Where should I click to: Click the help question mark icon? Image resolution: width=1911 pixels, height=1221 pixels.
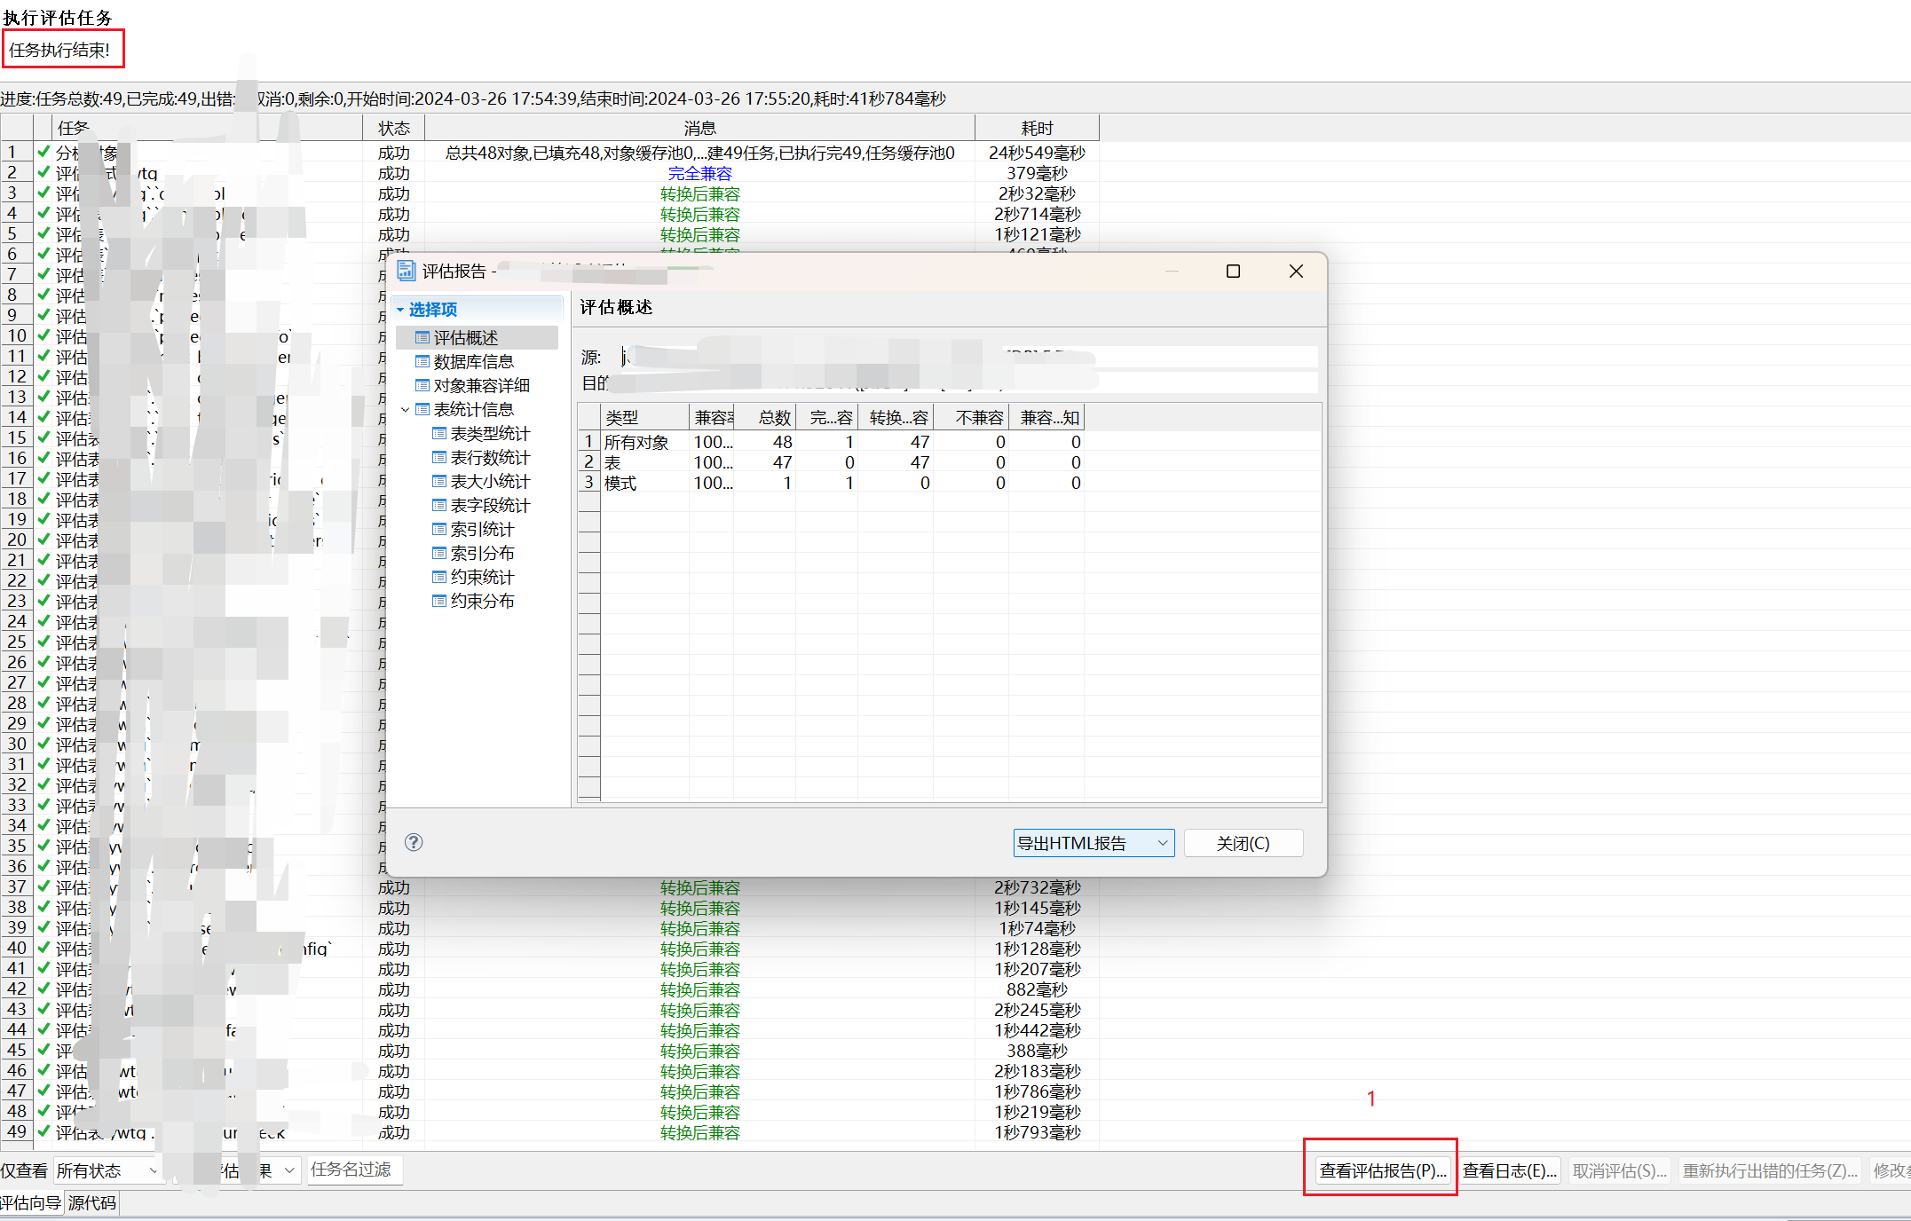[x=414, y=842]
